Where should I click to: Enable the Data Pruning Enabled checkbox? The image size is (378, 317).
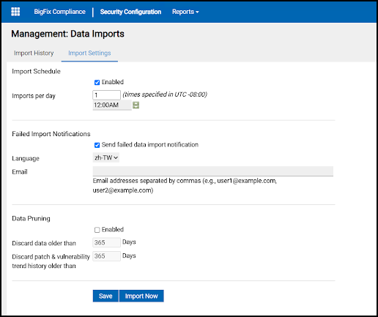97,230
